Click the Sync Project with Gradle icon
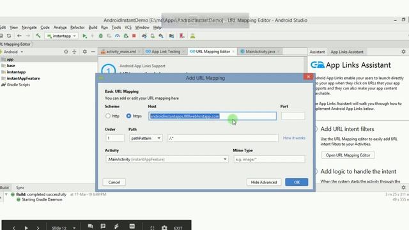 (x=144, y=36)
